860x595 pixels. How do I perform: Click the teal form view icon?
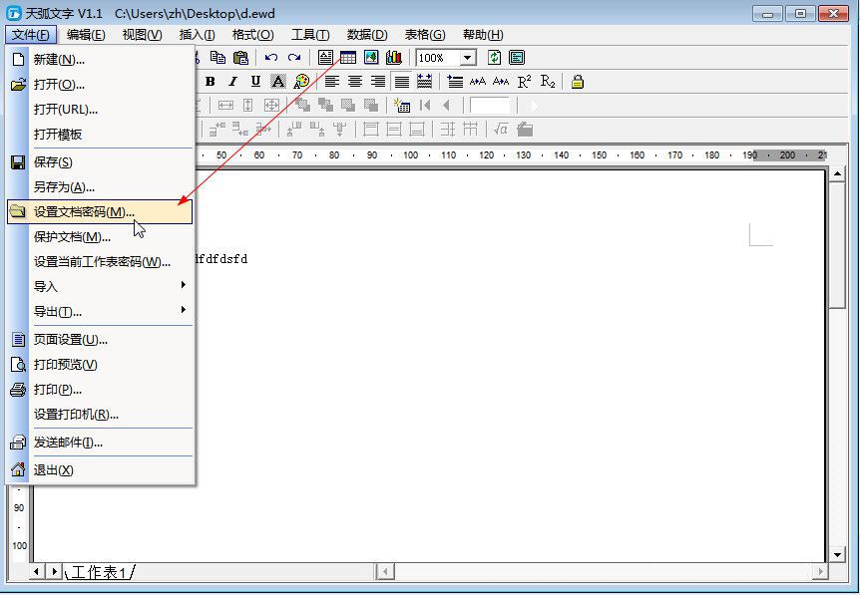[517, 58]
